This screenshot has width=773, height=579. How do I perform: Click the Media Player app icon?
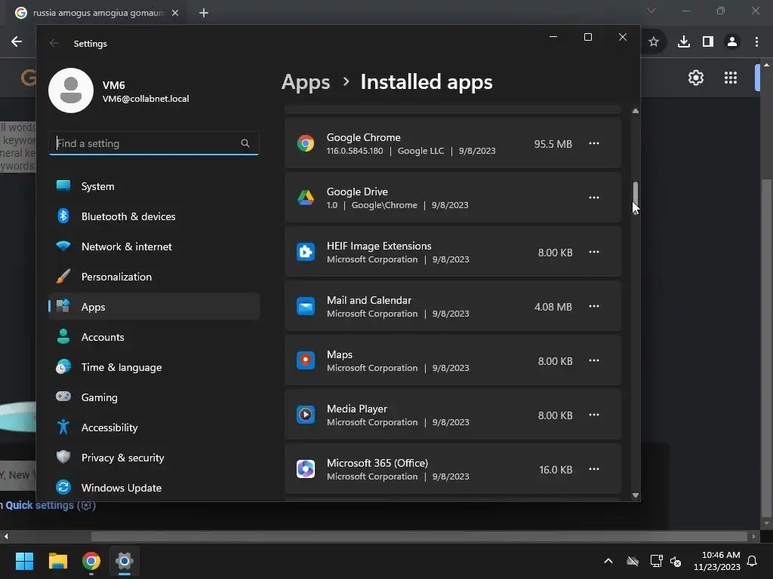click(x=306, y=415)
